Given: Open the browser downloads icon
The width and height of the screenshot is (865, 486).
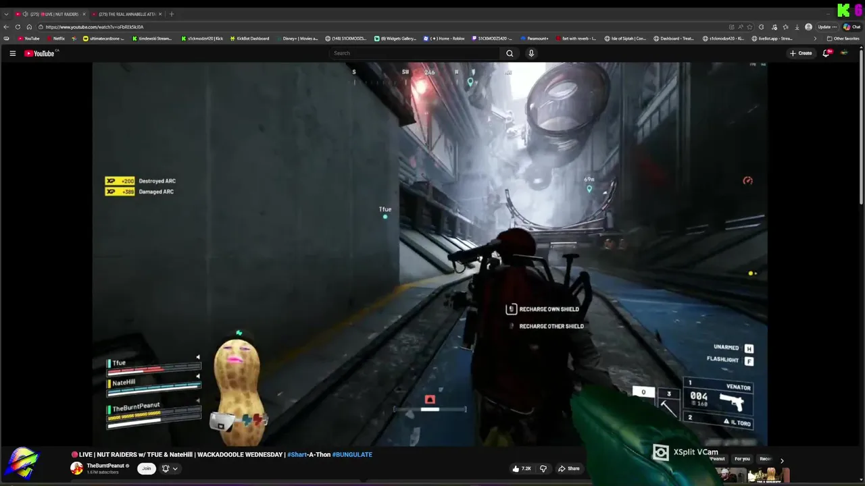Looking at the screenshot, I should 797,27.
